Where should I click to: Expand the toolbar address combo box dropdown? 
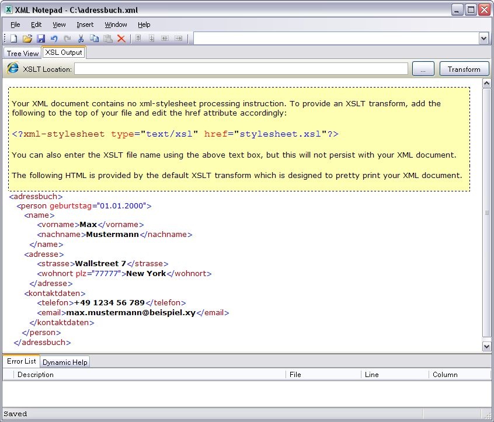pos(483,39)
